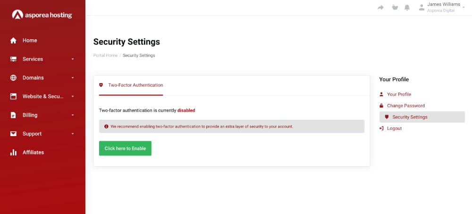Expand the Domains menu arrow
This screenshot has width=472, height=214.
point(73,78)
